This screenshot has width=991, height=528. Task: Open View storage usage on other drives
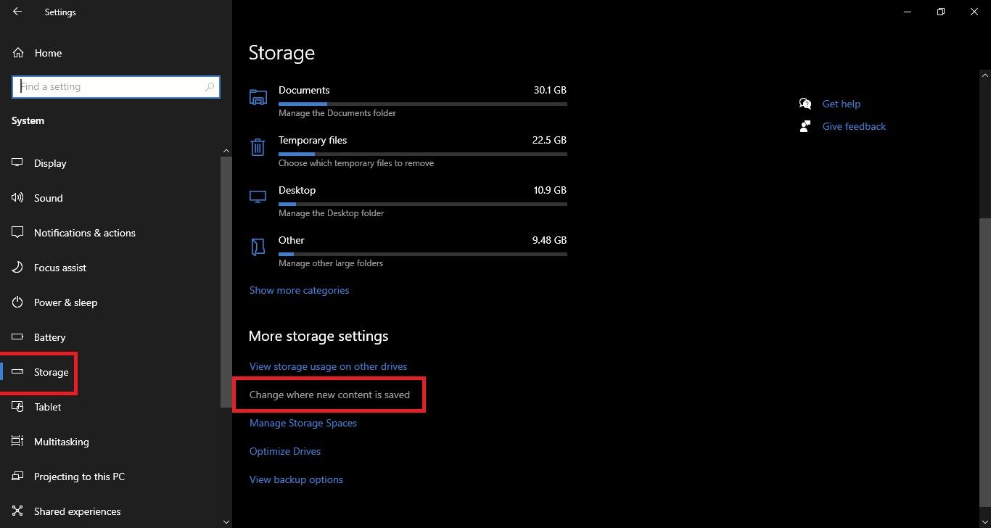pos(328,366)
